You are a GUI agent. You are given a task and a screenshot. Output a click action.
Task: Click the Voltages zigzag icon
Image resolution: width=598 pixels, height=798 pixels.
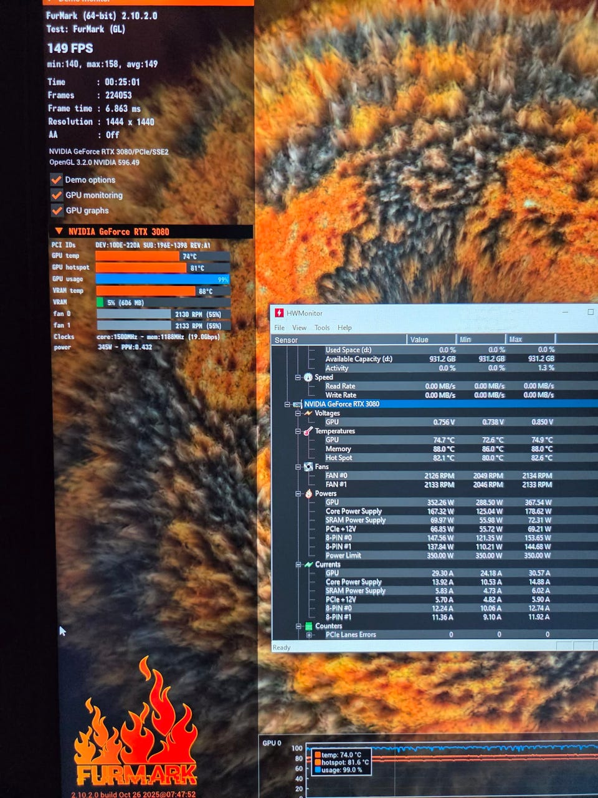308,413
